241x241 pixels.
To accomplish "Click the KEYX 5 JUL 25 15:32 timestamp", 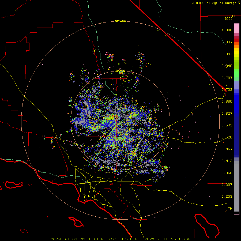I will [x=167, y=239].
